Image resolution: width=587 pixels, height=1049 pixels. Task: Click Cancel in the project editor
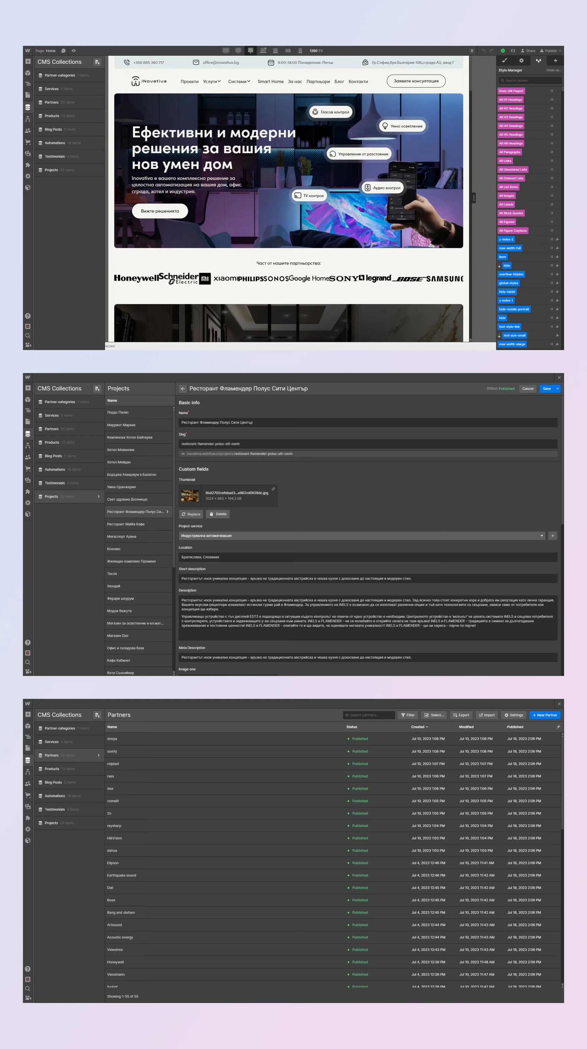coord(527,388)
